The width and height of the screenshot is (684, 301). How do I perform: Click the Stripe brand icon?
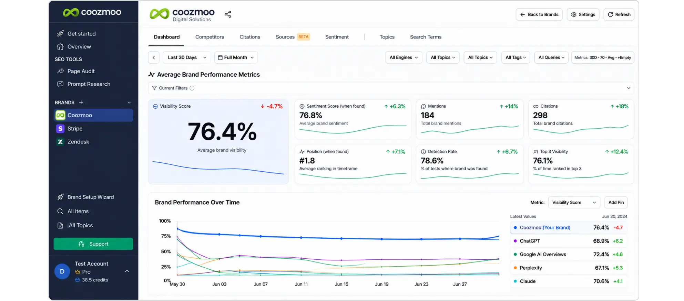(x=60, y=128)
